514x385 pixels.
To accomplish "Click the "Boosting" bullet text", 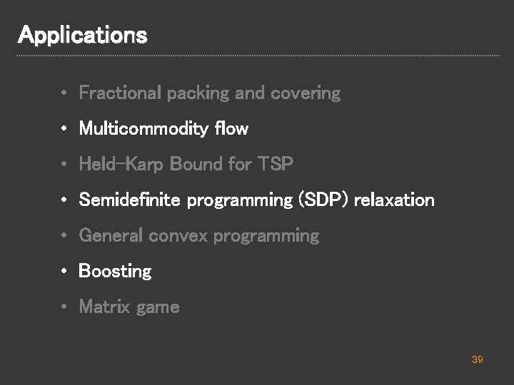I will (x=115, y=271).
